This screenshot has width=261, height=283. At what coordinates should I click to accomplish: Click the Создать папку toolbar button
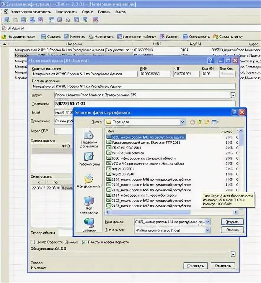(228, 37)
